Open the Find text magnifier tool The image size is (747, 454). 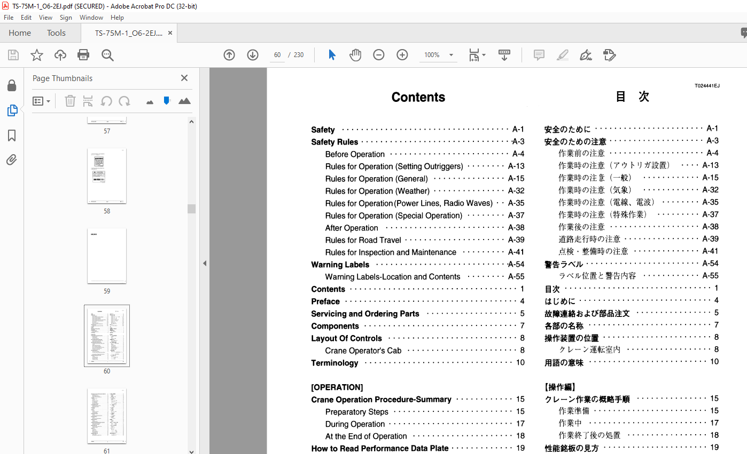(x=107, y=55)
